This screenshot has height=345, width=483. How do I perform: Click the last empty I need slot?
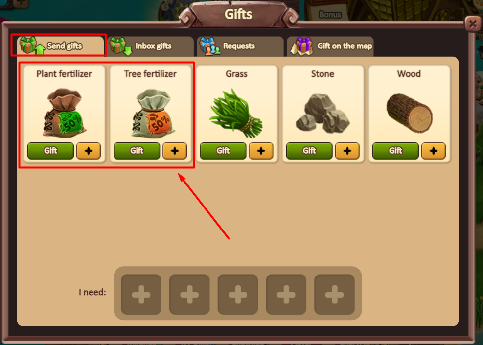point(334,295)
